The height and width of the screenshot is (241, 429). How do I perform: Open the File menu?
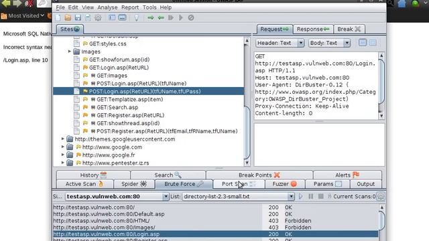point(60,7)
